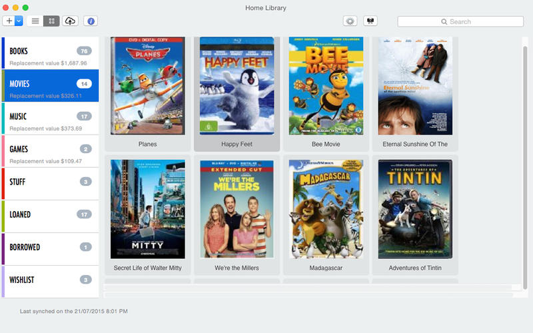533x333 pixels.
Task: Click 'We're the Millers' title label
Action: click(x=237, y=268)
